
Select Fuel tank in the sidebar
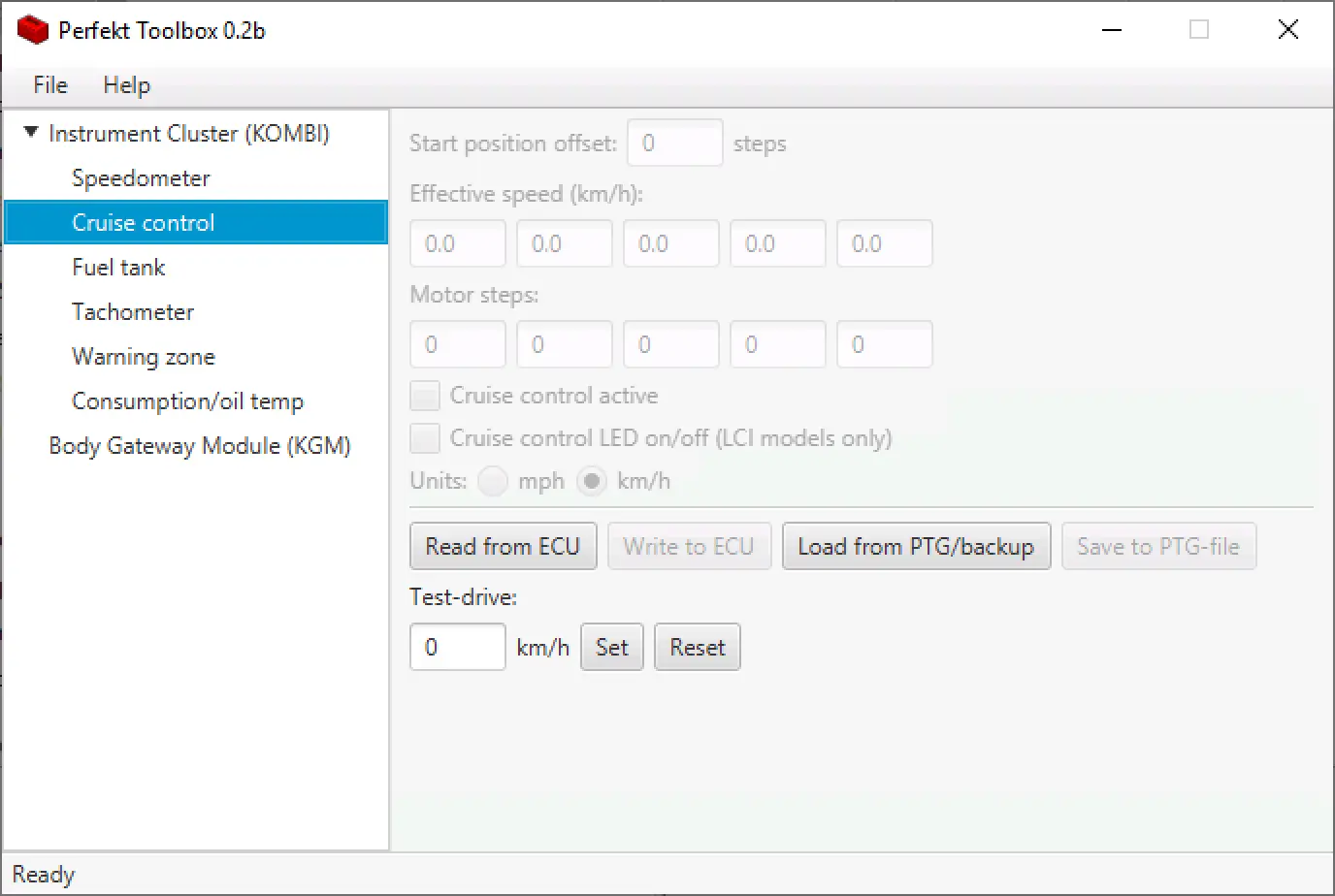click(118, 268)
